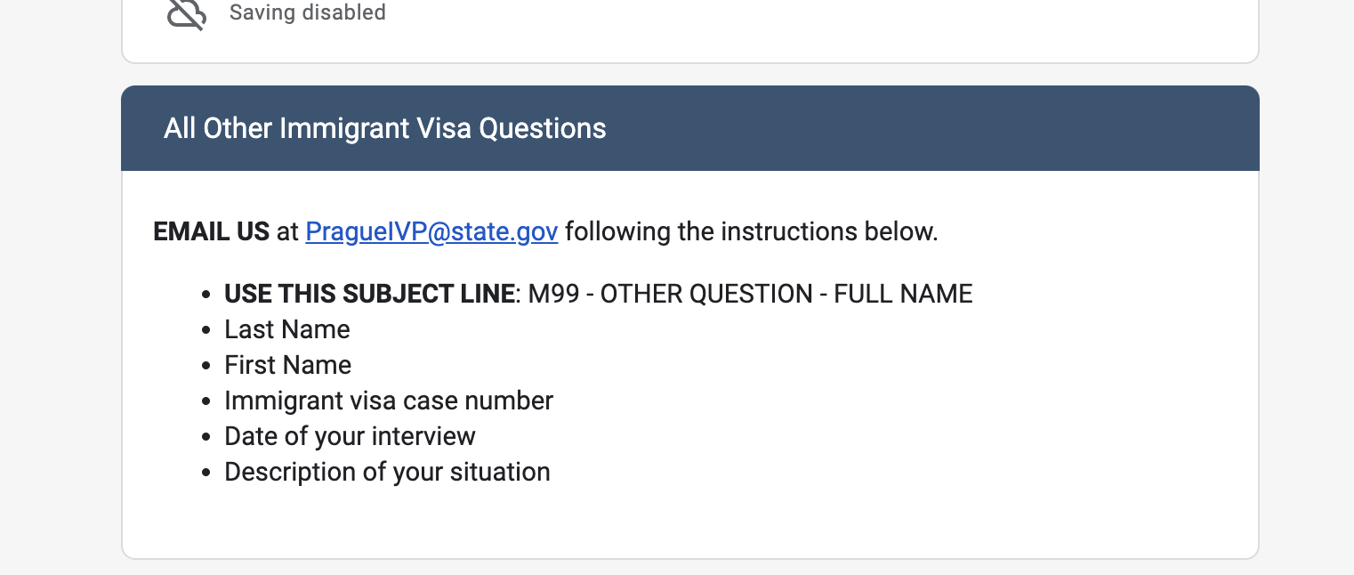1354x575 pixels.
Task: Click the 'Saving disabled' status text
Action: 308,12
